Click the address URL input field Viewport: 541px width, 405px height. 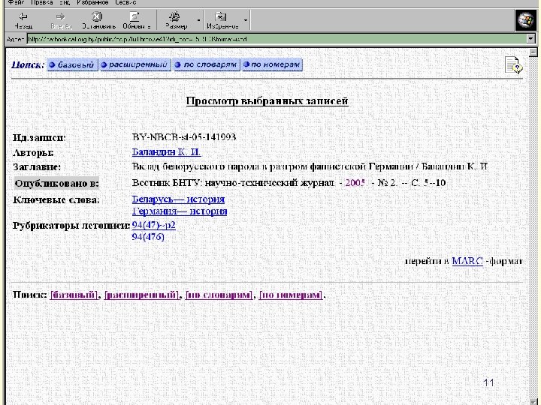tap(277, 39)
